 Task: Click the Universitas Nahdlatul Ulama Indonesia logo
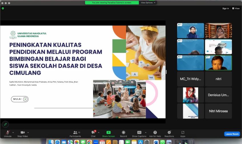[x=13, y=35]
